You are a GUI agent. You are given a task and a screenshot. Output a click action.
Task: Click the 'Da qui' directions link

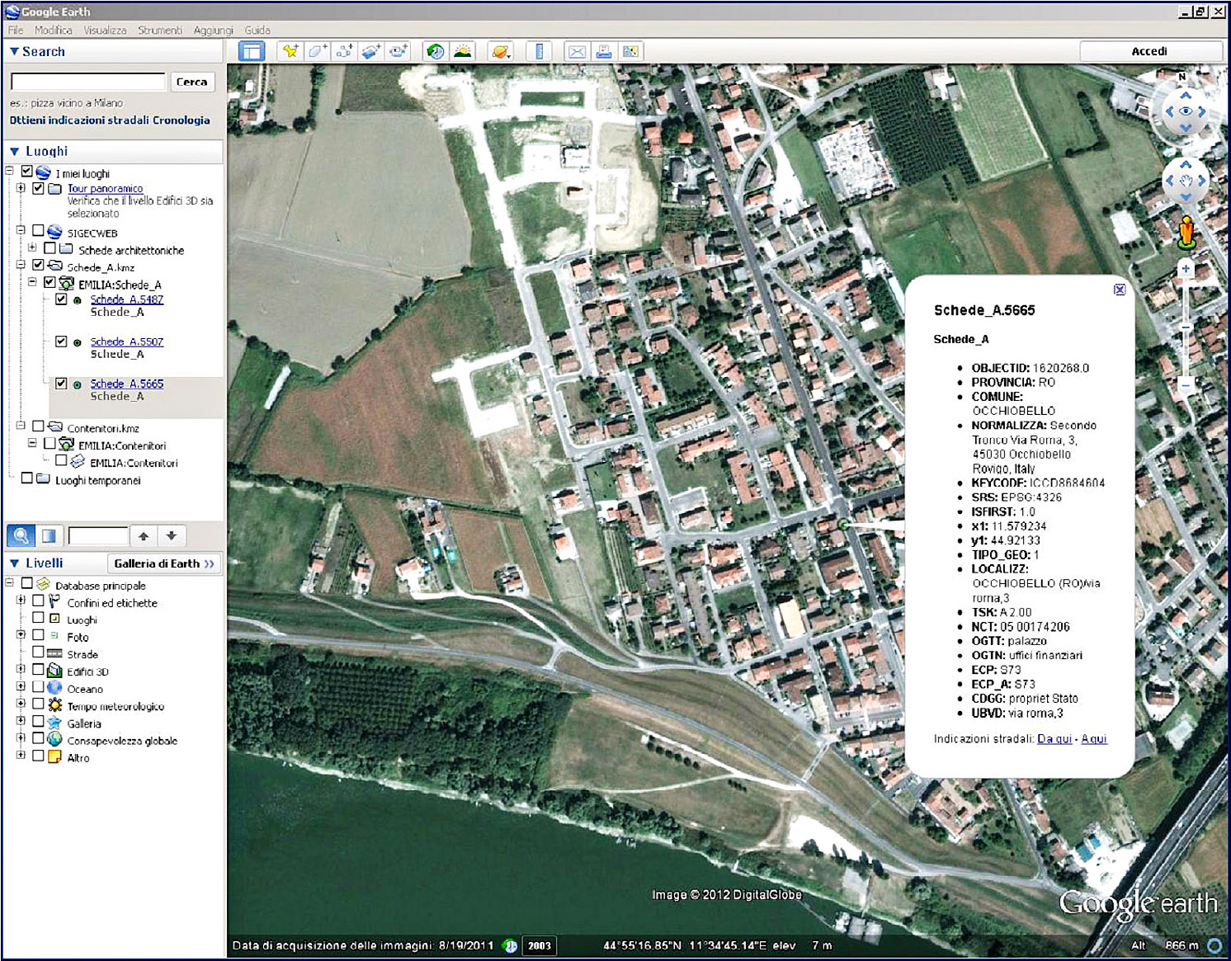(x=1054, y=739)
